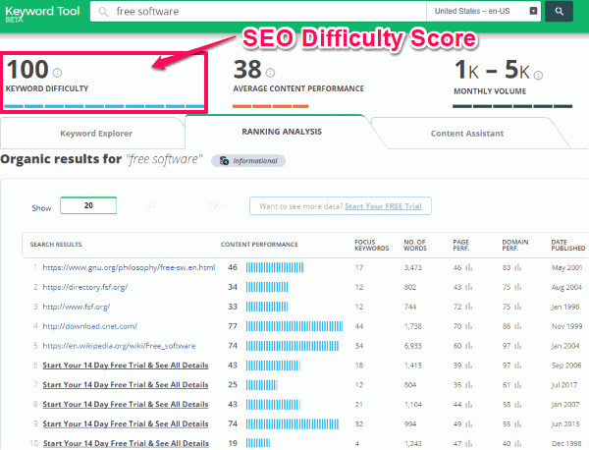Click the free software search field

coord(258,11)
